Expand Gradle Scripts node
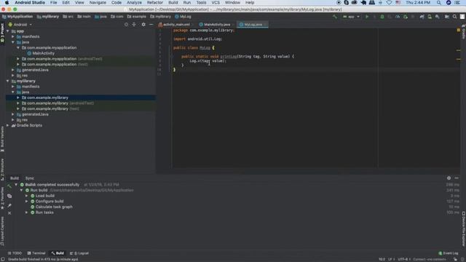Image resolution: width=466 pixels, height=262 pixels. pos(8,125)
